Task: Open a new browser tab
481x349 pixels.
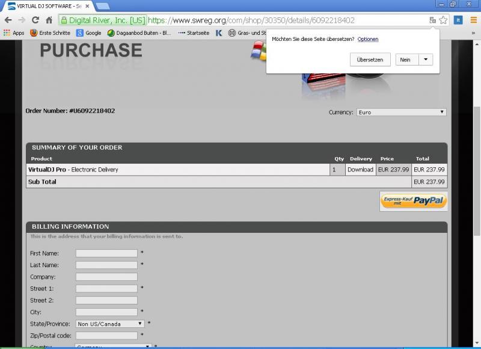Action: 102,6
